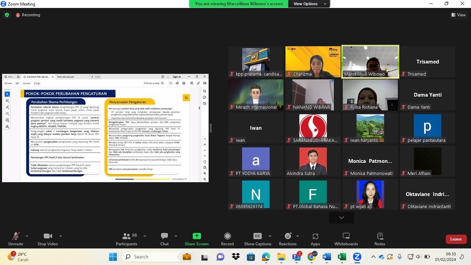
Task: Open the Chat panel
Action: click(164, 239)
